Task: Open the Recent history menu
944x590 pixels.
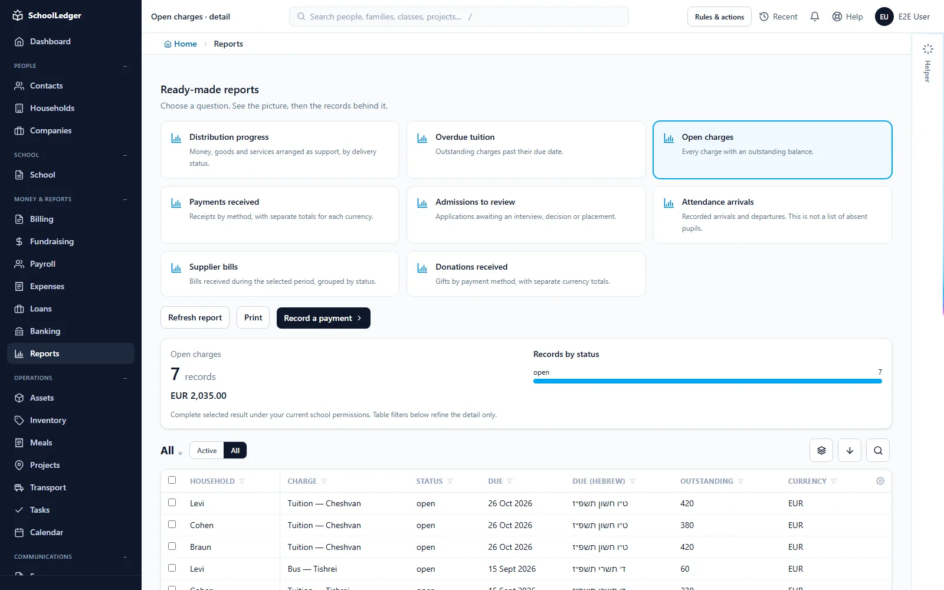Action: pyautogui.click(x=778, y=17)
